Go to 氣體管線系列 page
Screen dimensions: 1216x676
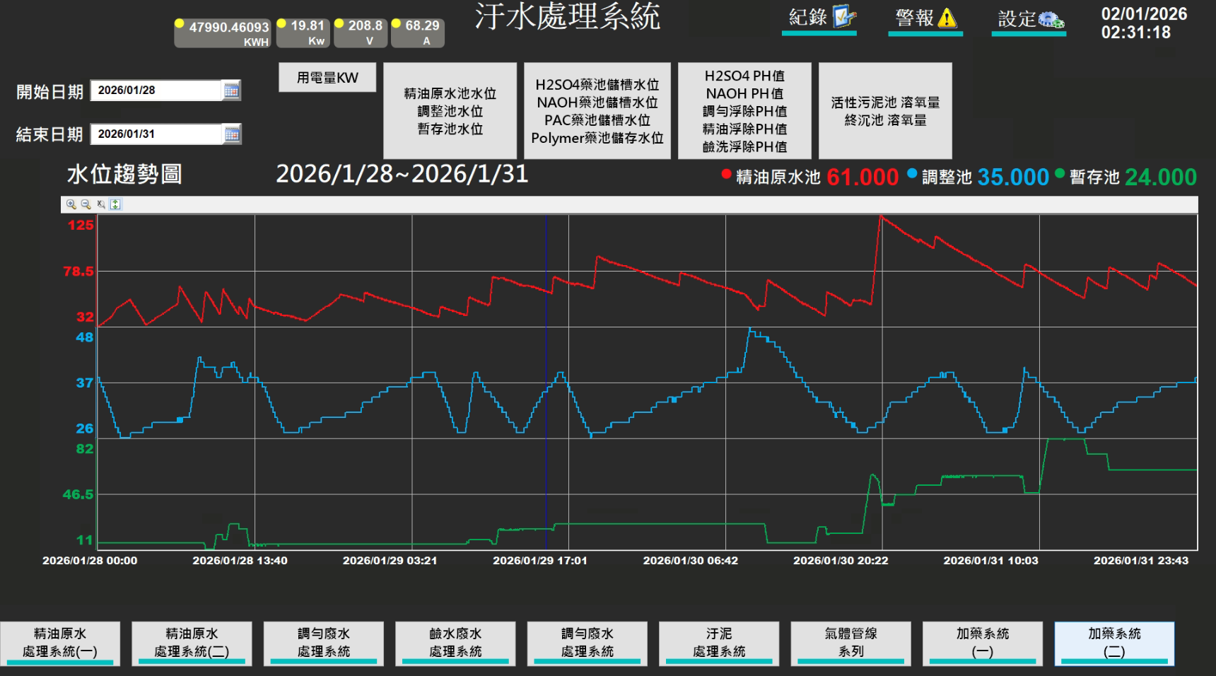(x=850, y=643)
